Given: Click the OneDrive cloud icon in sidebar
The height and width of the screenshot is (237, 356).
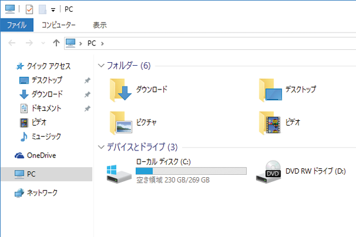Looking at the screenshot, I should pos(20,155).
